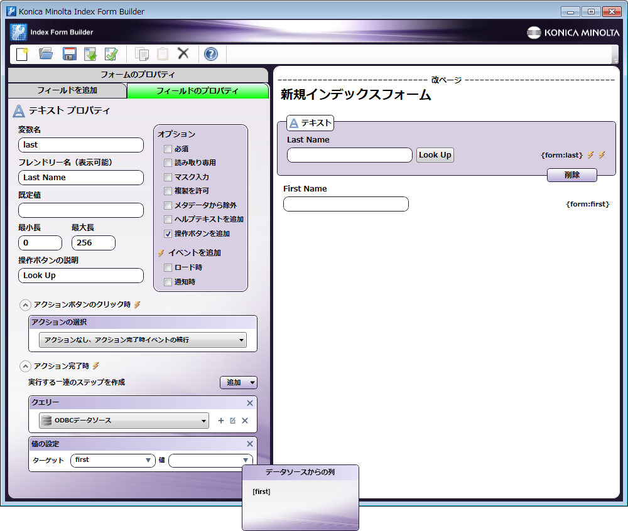Check the メタデータから除外 option

(x=168, y=205)
